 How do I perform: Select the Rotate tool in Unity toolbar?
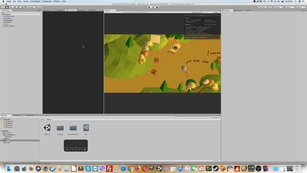11,7
